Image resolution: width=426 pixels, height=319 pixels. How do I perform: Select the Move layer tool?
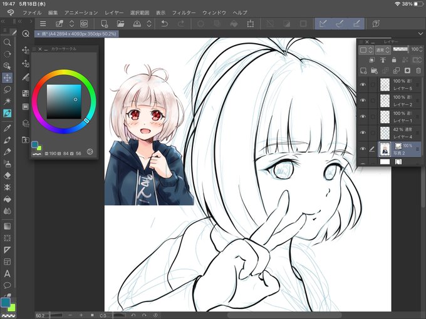(7, 78)
